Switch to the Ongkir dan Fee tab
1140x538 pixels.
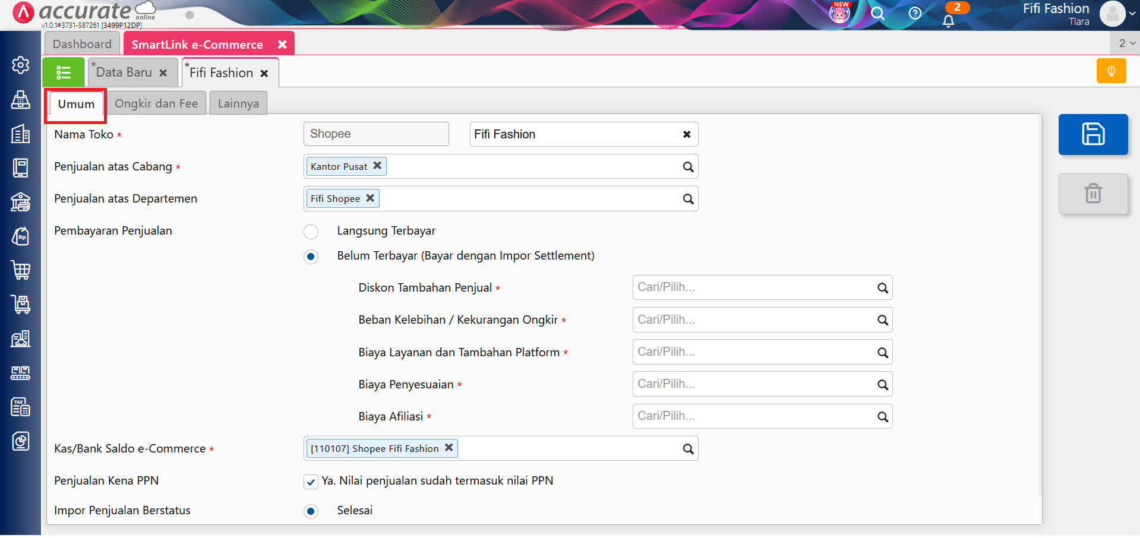point(156,103)
